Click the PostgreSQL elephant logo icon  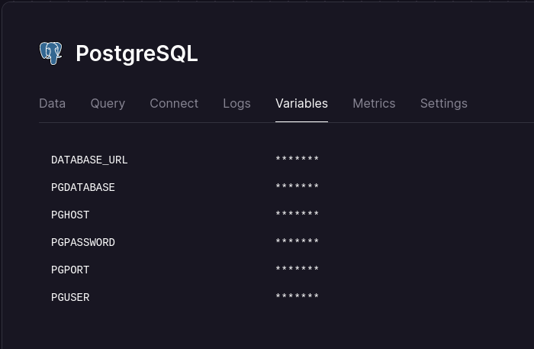pyautogui.click(x=50, y=53)
